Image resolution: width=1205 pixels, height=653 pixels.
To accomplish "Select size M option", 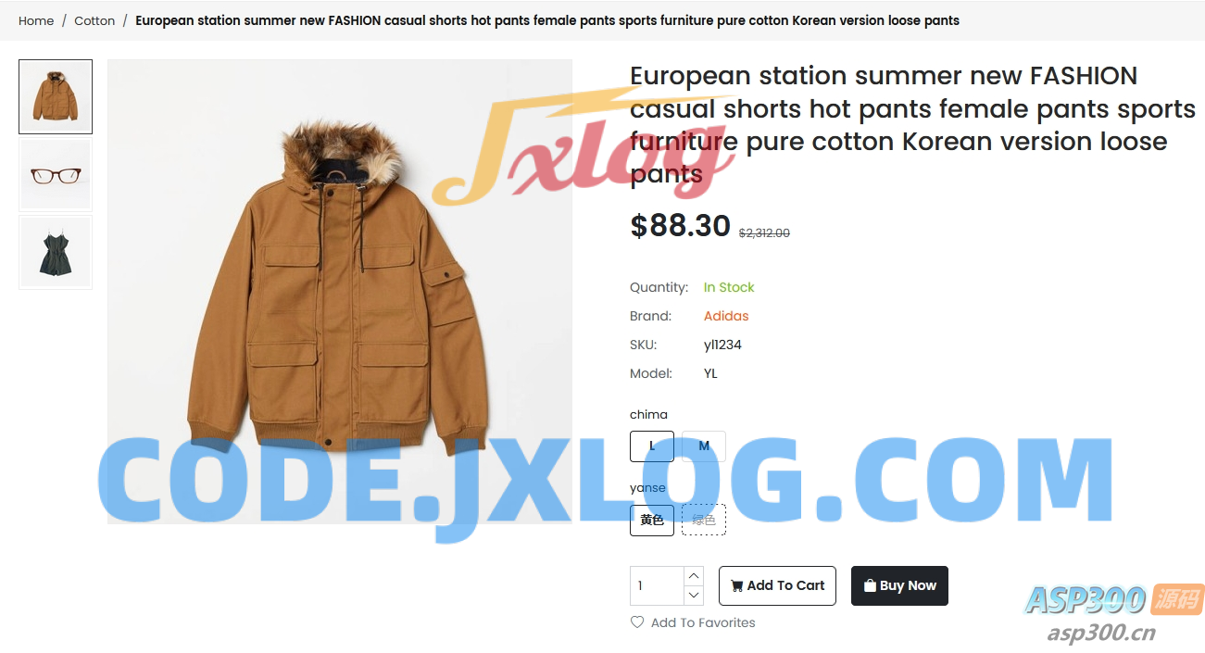I will click(x=704, y=446).
